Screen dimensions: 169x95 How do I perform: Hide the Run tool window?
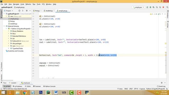(x=165, y=83)
